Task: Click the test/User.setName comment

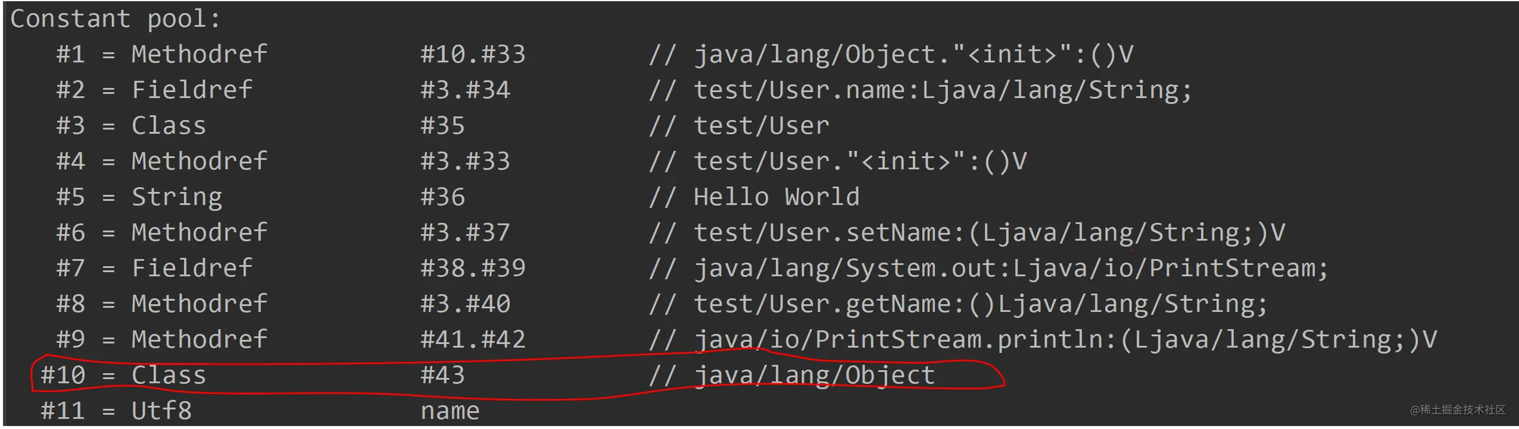Action: (967, 233)
